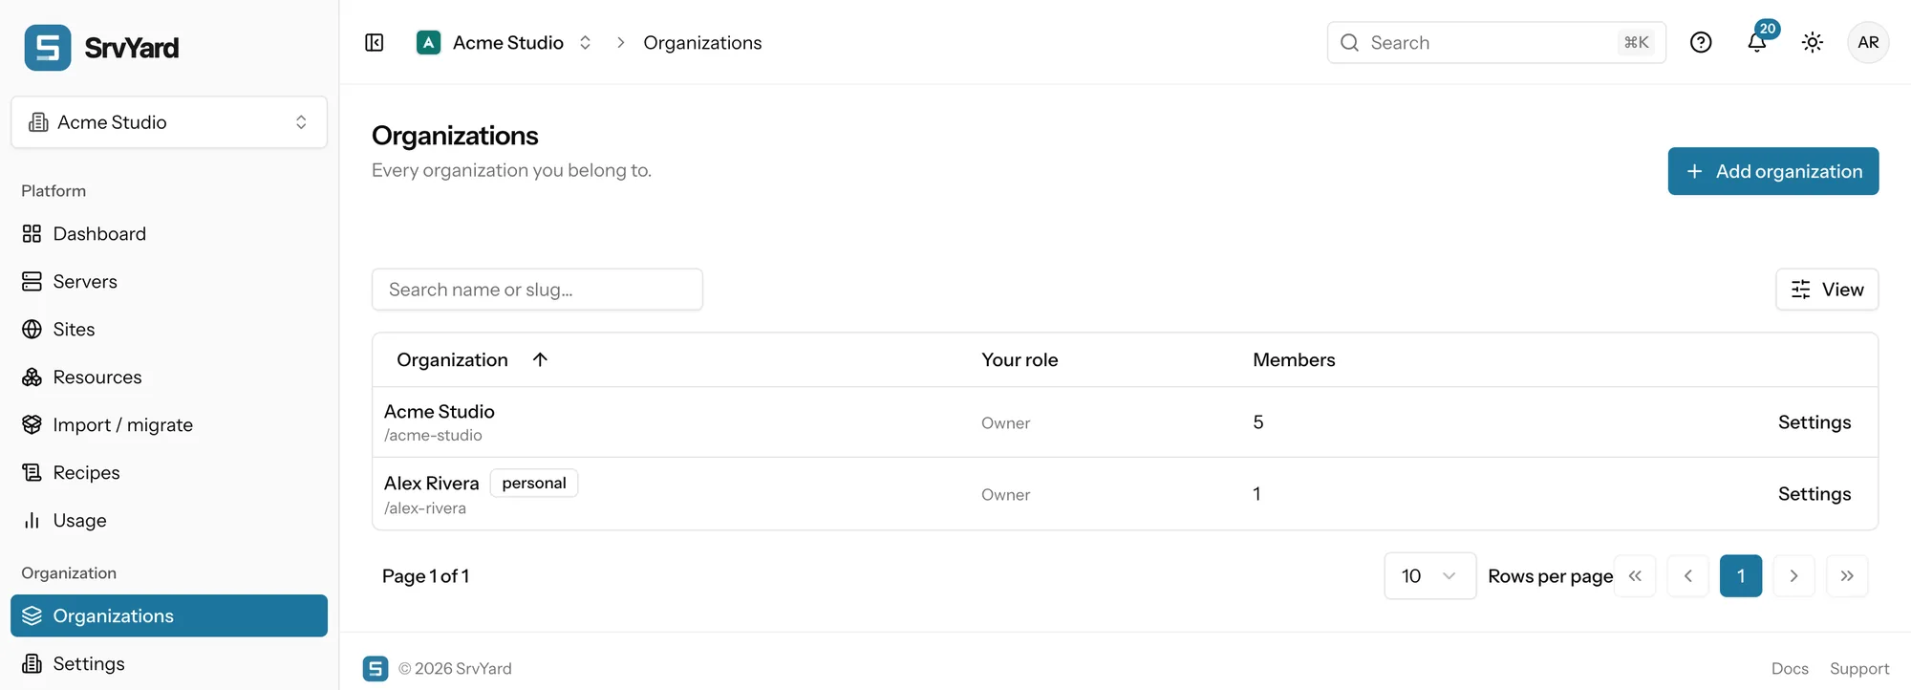1911x690 pixels.
Task: Click the search magnifier icon
Action: click(x=1349, y=42)
